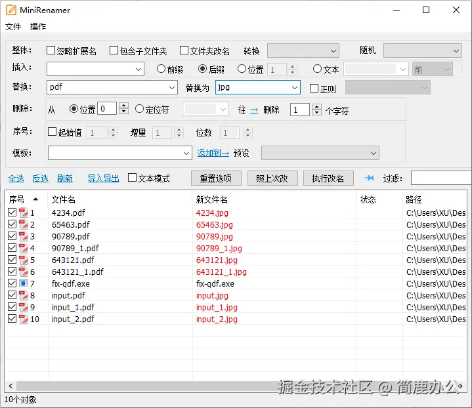Click the new file name 643121_1.jpg
The width and height of the screenshot is (472, 408).
pos(221,272)
